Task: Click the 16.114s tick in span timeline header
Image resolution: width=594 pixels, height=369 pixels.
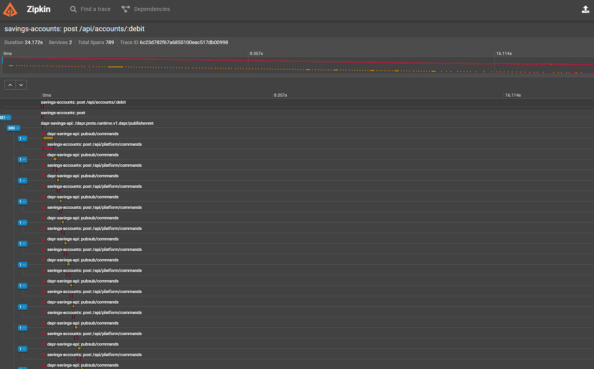Action: 513,95
